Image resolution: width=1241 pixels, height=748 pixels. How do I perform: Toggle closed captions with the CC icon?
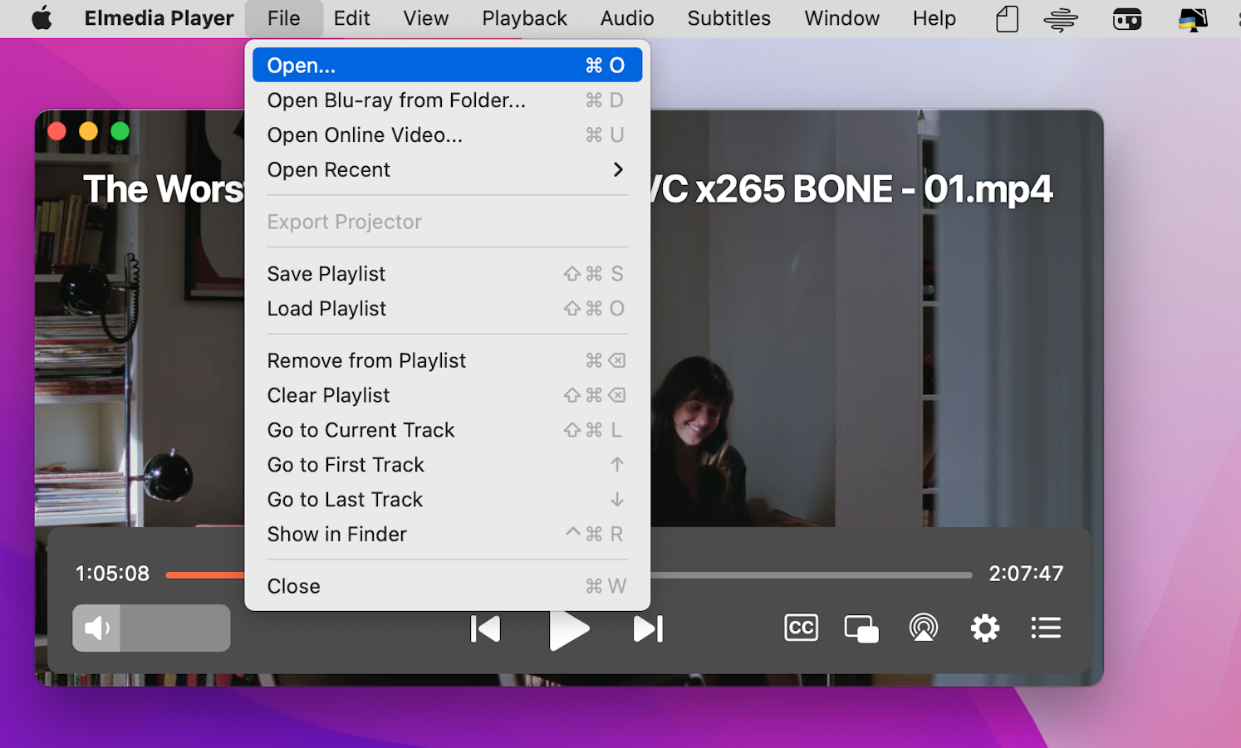(x=801, y=628)
